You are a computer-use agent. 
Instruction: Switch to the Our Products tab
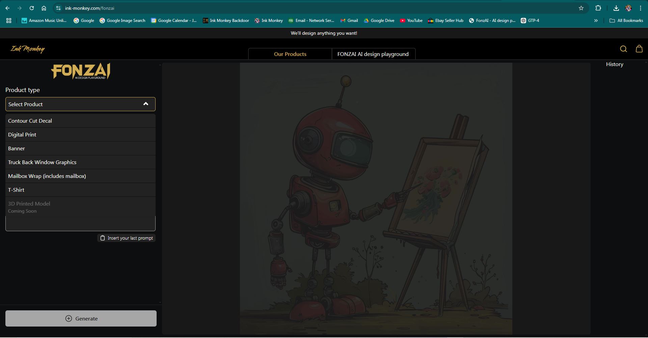290,54
